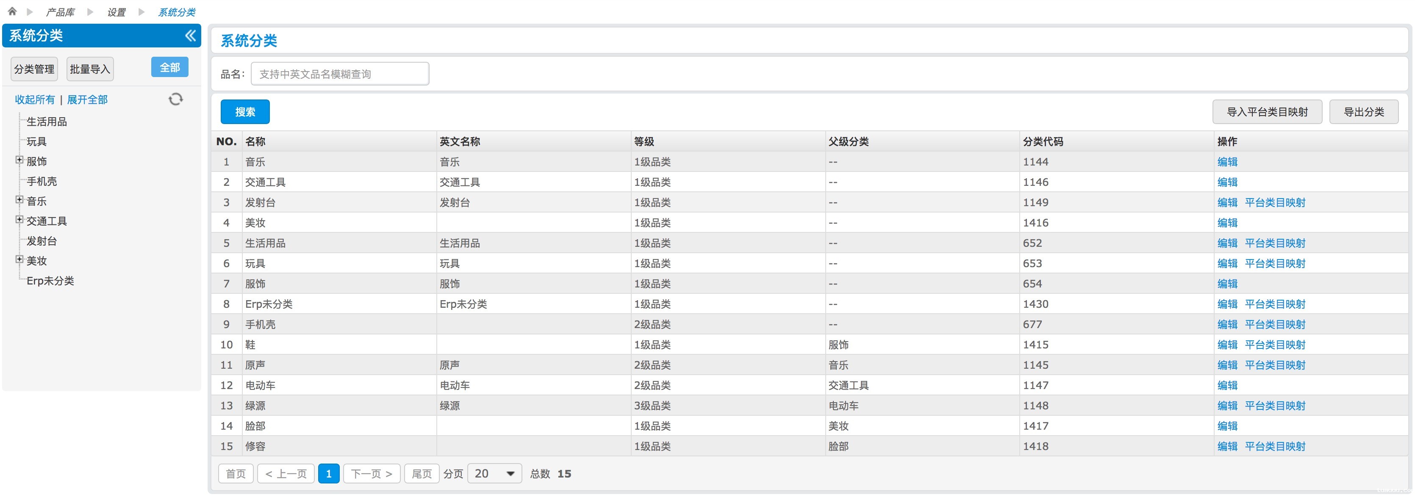
Task: Click the home icon in breadcrumb
Action: (x=12, y=11)
